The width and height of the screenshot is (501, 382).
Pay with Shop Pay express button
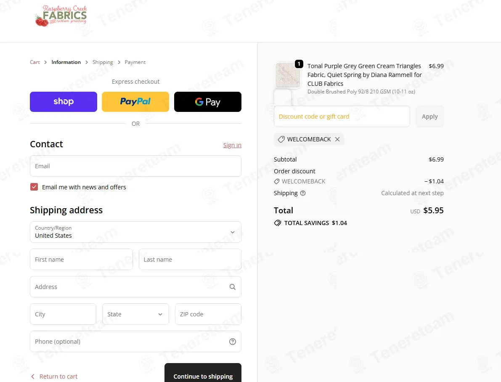coord(64,102)
